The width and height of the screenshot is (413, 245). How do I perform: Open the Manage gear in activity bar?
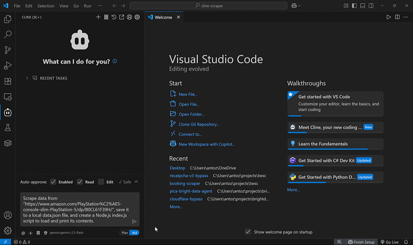8,231
